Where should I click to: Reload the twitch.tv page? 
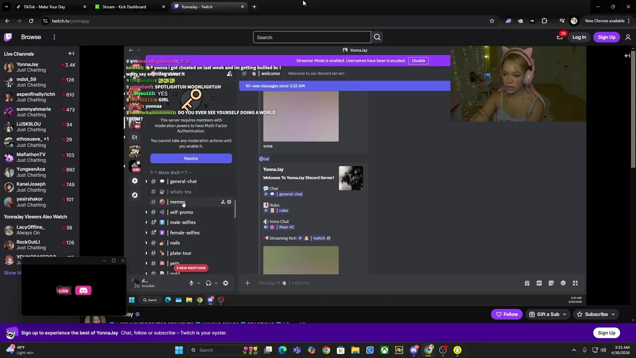click(31, 21)
